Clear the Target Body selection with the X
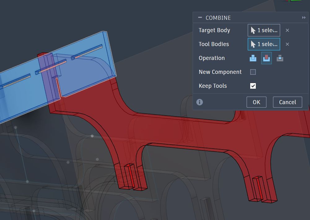The width and height of the screenshot is (310, 220). 287,30
